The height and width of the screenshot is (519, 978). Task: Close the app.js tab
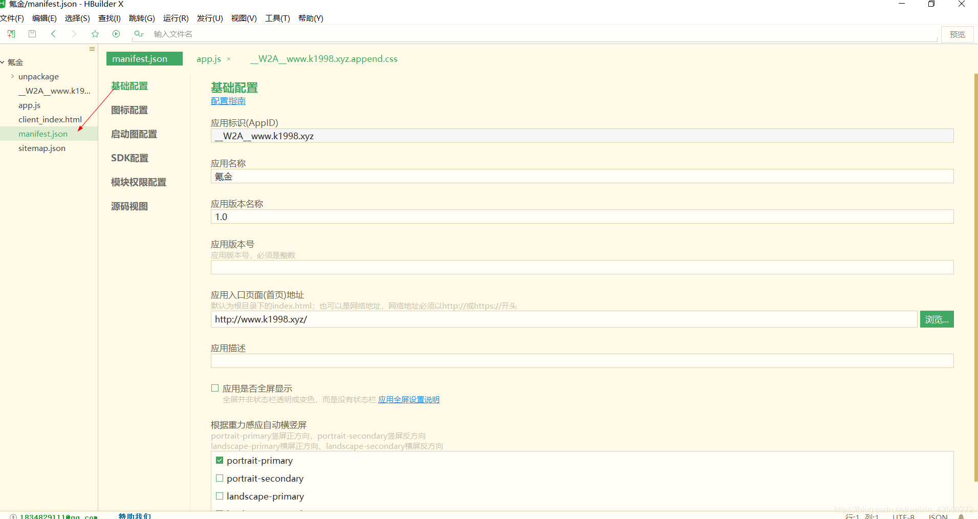[229, 59]
